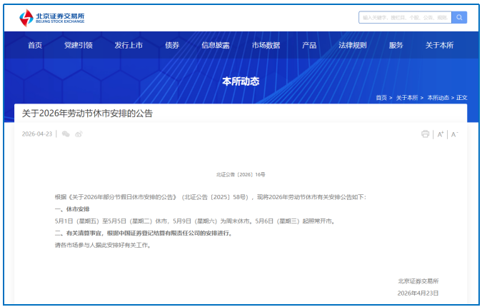The width and height of the screenshot is (482, 307).
Task: Click the signature 北京证券交易所 at bottom
Action: pos(418,281)
